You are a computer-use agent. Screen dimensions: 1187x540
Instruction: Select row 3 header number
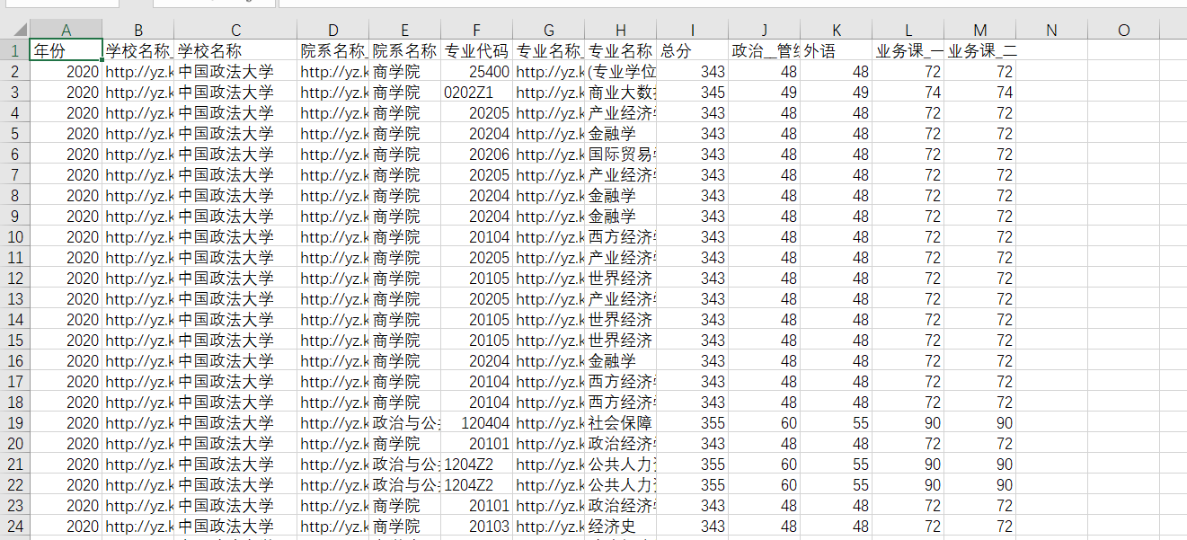tap(15, 92)
